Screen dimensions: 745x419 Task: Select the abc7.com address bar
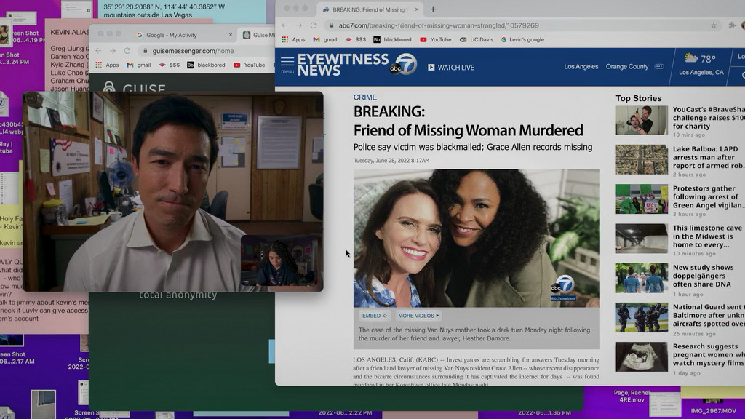coord(520,25)
